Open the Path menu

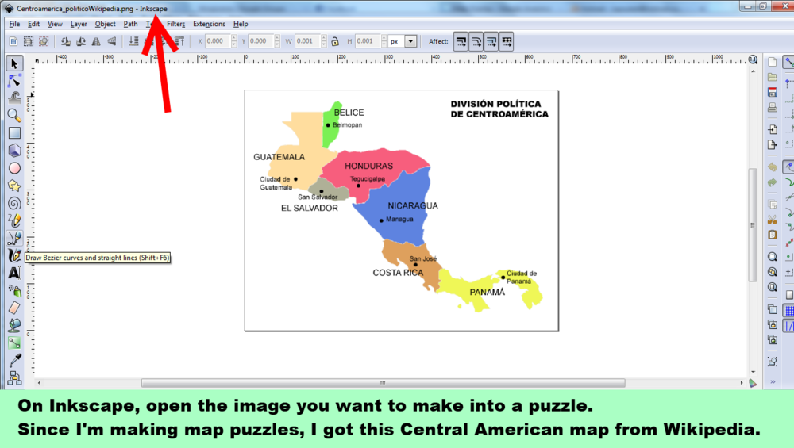click(x=130, y=24)
